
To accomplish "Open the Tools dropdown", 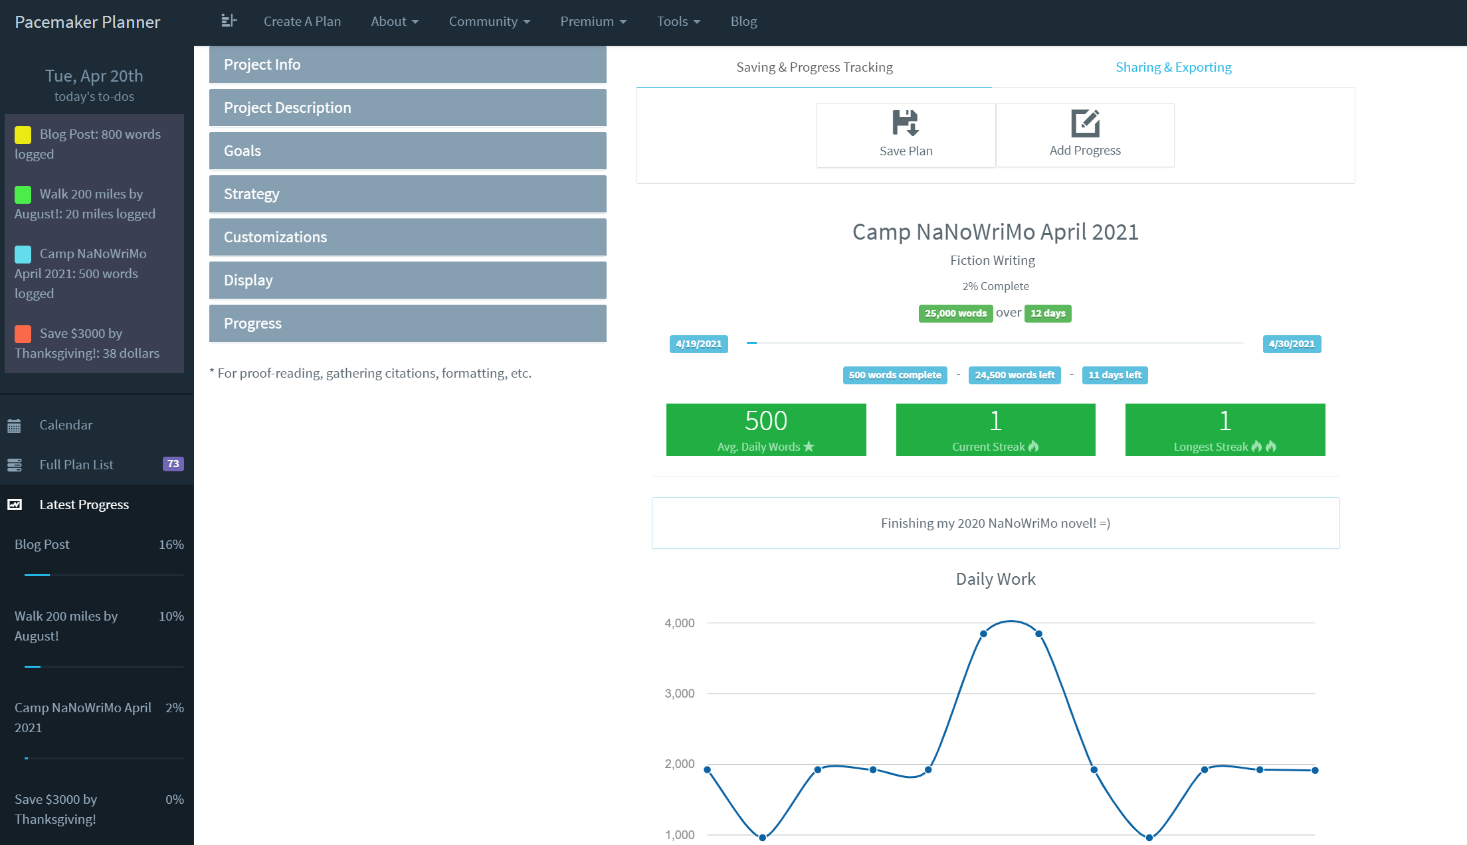I will [x=677, y=21].
